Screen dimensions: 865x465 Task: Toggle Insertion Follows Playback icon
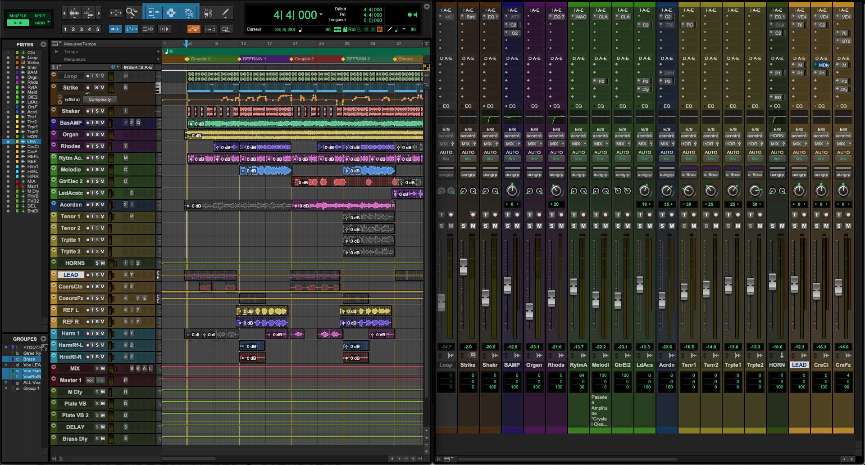(x=164, y=29)
